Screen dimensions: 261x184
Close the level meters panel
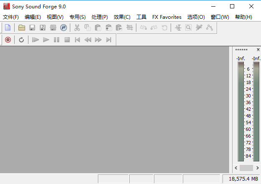258,49
